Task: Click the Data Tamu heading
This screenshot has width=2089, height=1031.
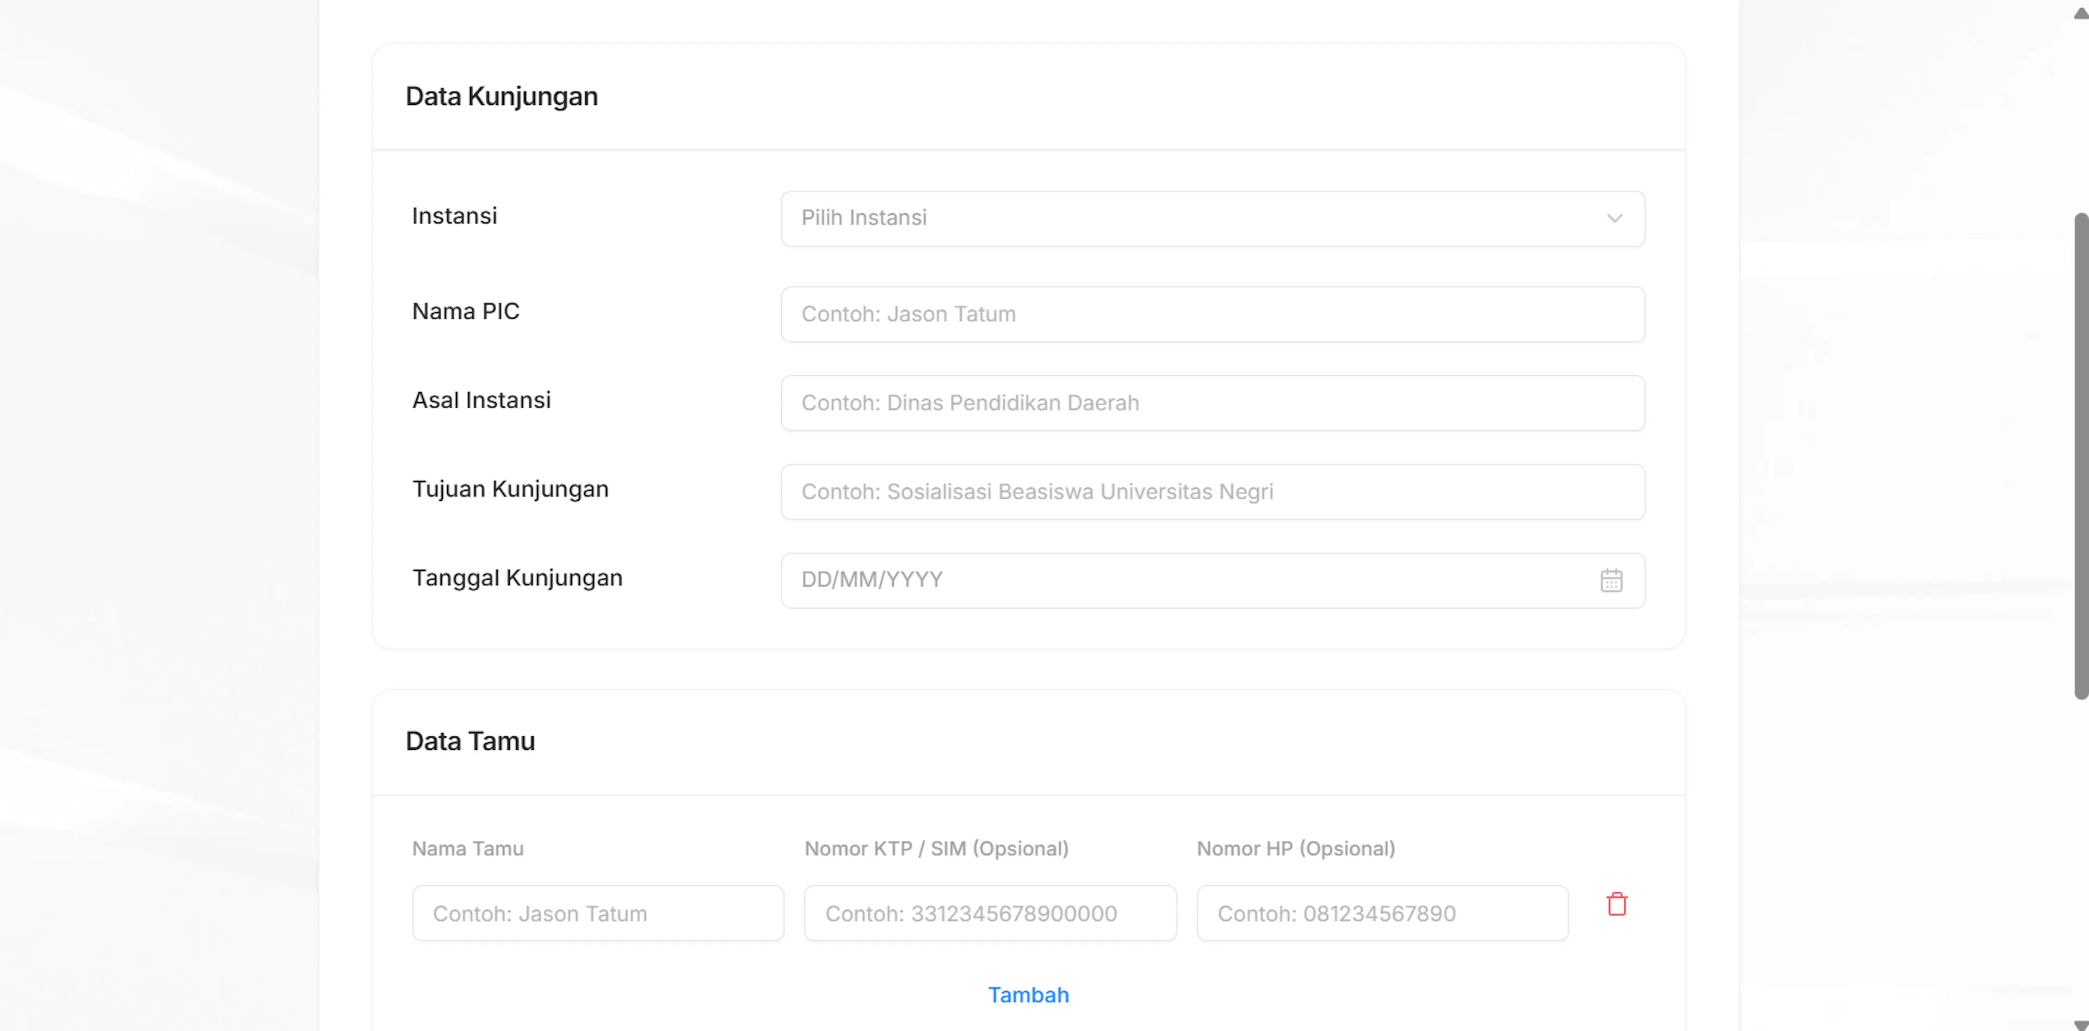Action: (x=471, y=741)
